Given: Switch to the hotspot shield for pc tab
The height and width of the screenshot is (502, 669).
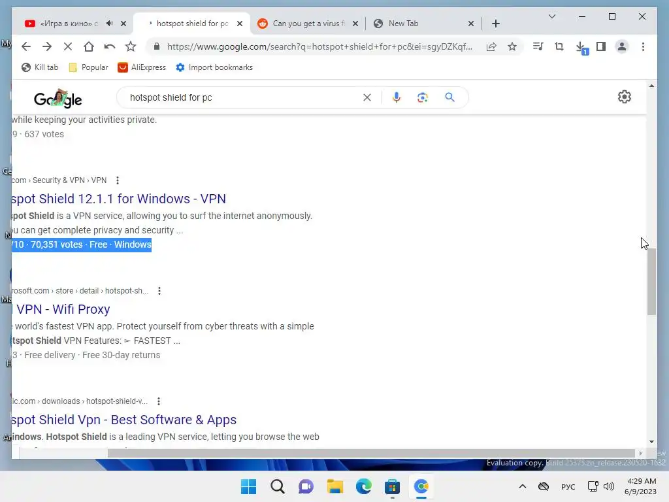Looking at the screenshot, I should [191, 24].
